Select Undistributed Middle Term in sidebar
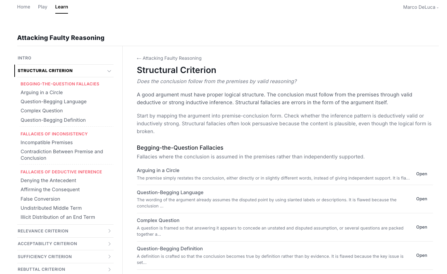 51,208
